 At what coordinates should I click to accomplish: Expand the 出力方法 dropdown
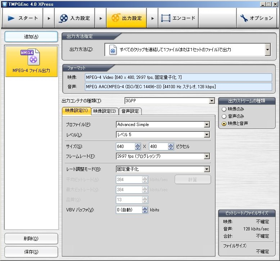(x=267, y=50)
